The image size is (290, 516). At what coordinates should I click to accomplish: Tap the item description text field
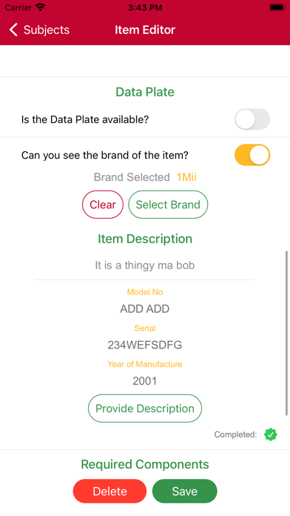click(145, 265)
